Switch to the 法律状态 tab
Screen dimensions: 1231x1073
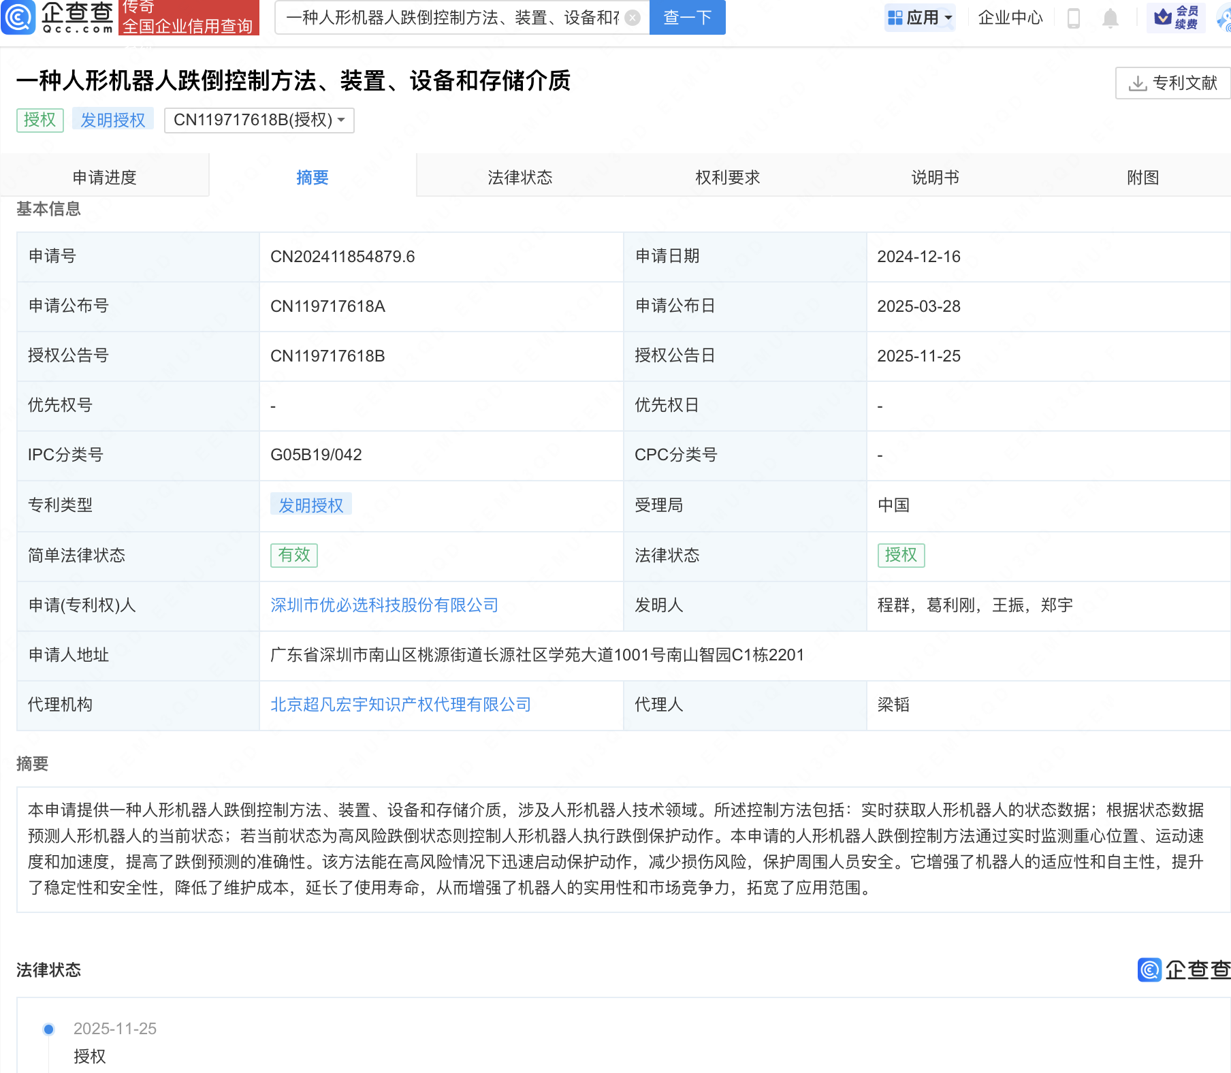coord(519,178)
